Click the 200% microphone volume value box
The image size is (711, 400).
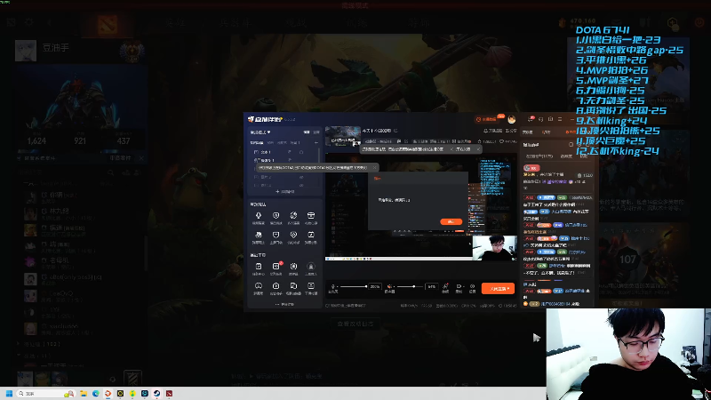point(374,286)
